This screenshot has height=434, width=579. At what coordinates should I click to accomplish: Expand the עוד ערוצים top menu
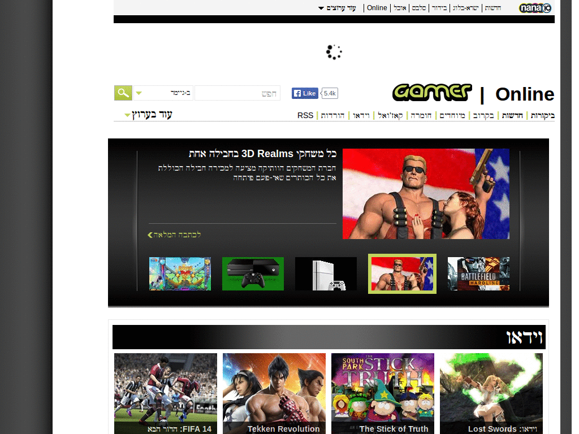337,8
